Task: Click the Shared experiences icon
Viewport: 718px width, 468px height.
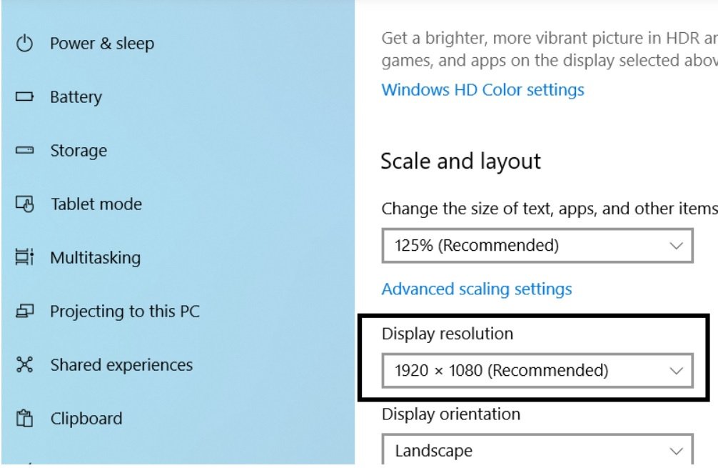Action: (25, 365)
